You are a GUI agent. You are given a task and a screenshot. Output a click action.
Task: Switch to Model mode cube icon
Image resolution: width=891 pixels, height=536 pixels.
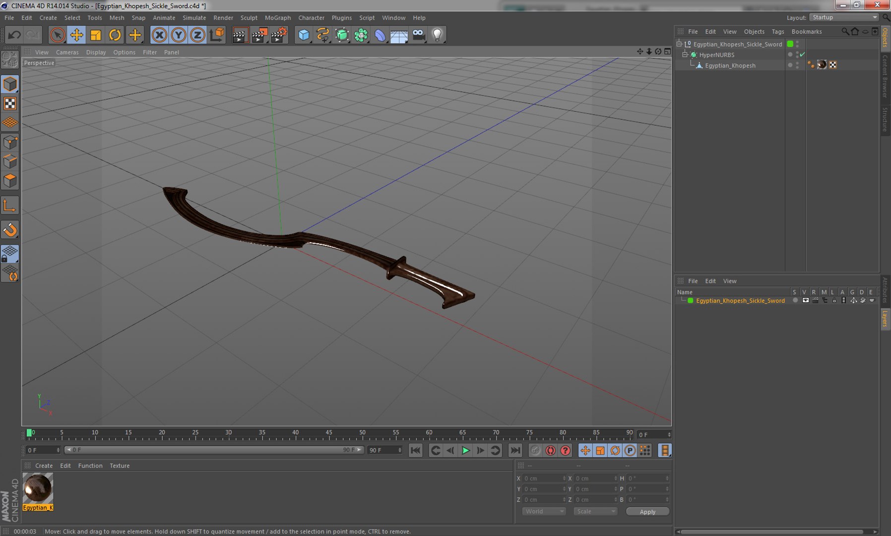10,84
